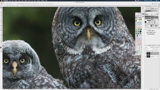Toggle layer filtering switch in the Layers panel
Screen dimensions: 160x90
159,47
